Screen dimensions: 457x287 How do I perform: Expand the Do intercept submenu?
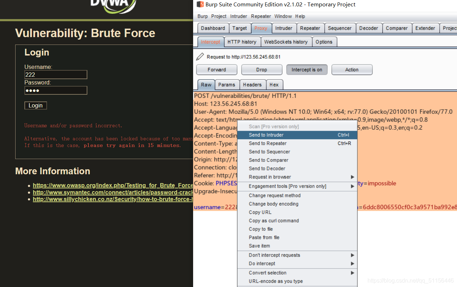click(x=297, y=264)
